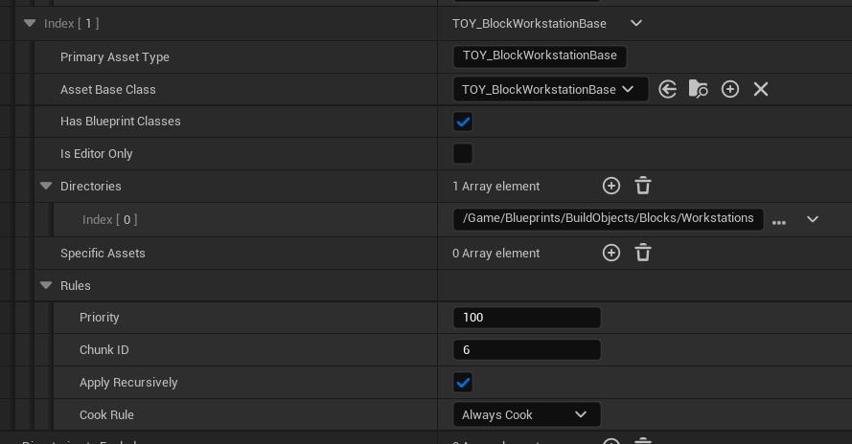The width and height of the screenshot is (852, 444).
Task: Collapse the Directories section
Action: 46,186
